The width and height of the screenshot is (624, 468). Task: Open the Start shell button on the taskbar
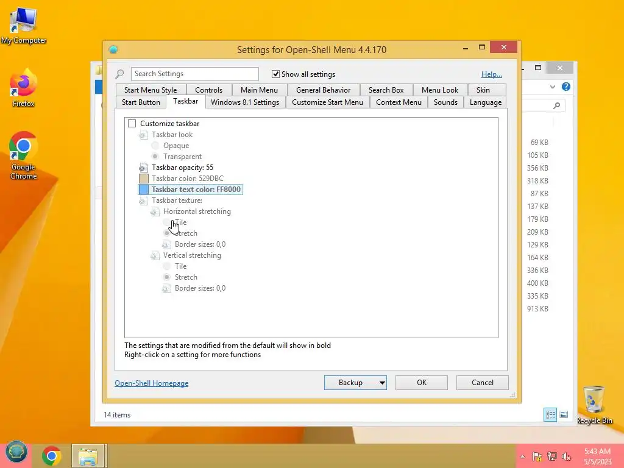[16, 452]
